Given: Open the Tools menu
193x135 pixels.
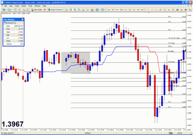Looking at the screenshot, I should [x=30, y=6].
